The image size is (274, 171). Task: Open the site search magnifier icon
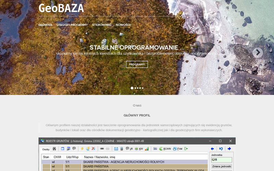[x=233, y=24]
